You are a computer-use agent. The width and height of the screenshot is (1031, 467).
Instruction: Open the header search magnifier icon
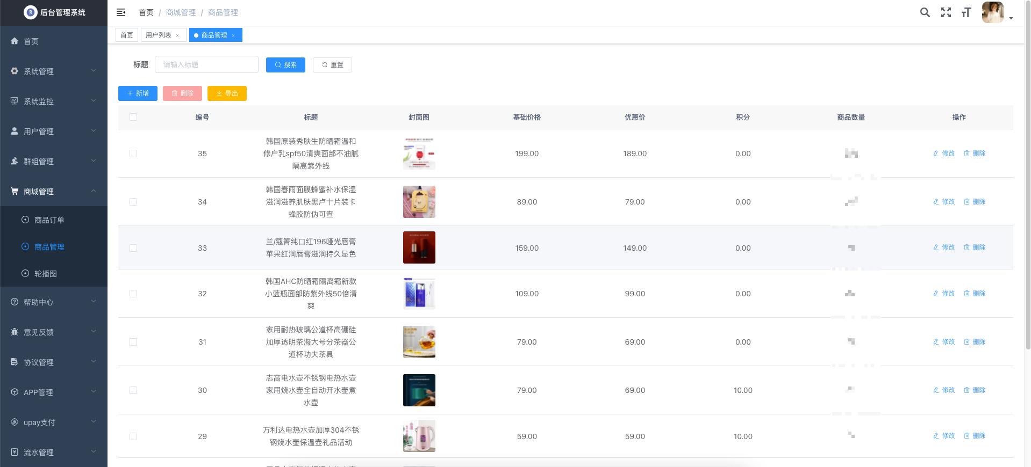[x=925, y=12]
